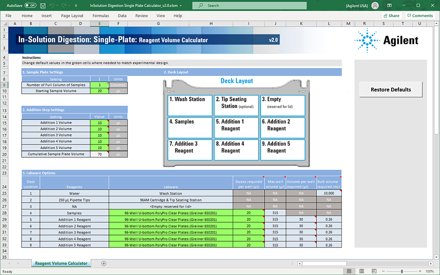This screenshot has height=275, width=440.
Task: Click into the Search box
Action: pyautogui.click(x=250, y=5)
